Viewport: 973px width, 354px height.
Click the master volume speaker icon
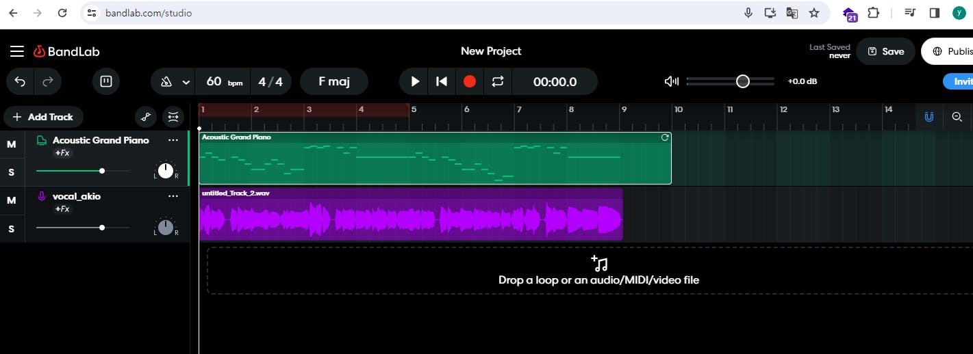coord(672,81)
